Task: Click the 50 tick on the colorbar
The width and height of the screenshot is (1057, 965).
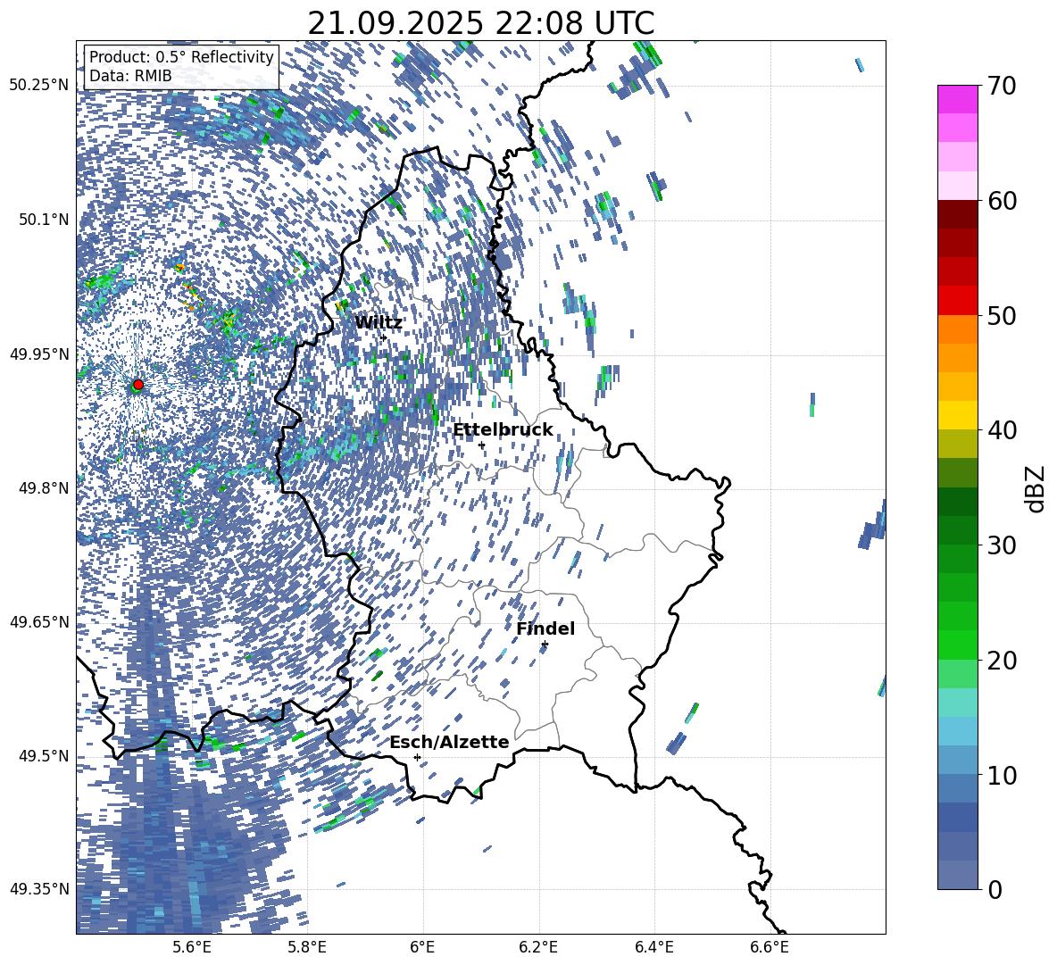Action: (x=1002, y=315)
